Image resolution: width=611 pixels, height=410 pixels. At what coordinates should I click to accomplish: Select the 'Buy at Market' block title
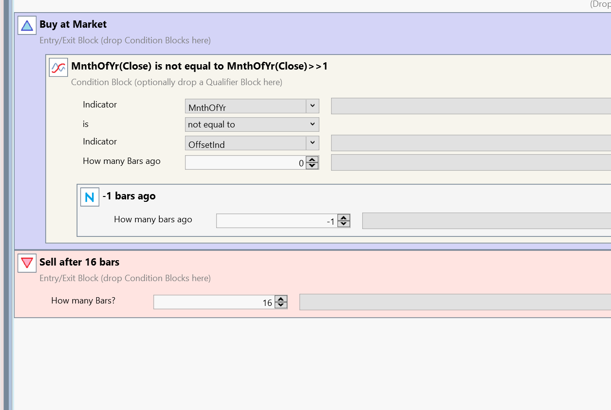[x=73, y=24]
